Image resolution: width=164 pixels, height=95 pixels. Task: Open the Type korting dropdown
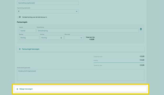48,11
